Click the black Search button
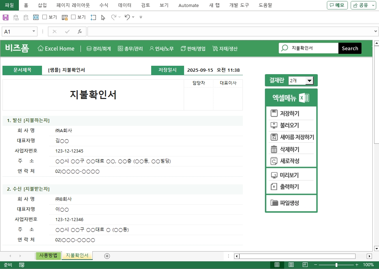 [350, 48]
